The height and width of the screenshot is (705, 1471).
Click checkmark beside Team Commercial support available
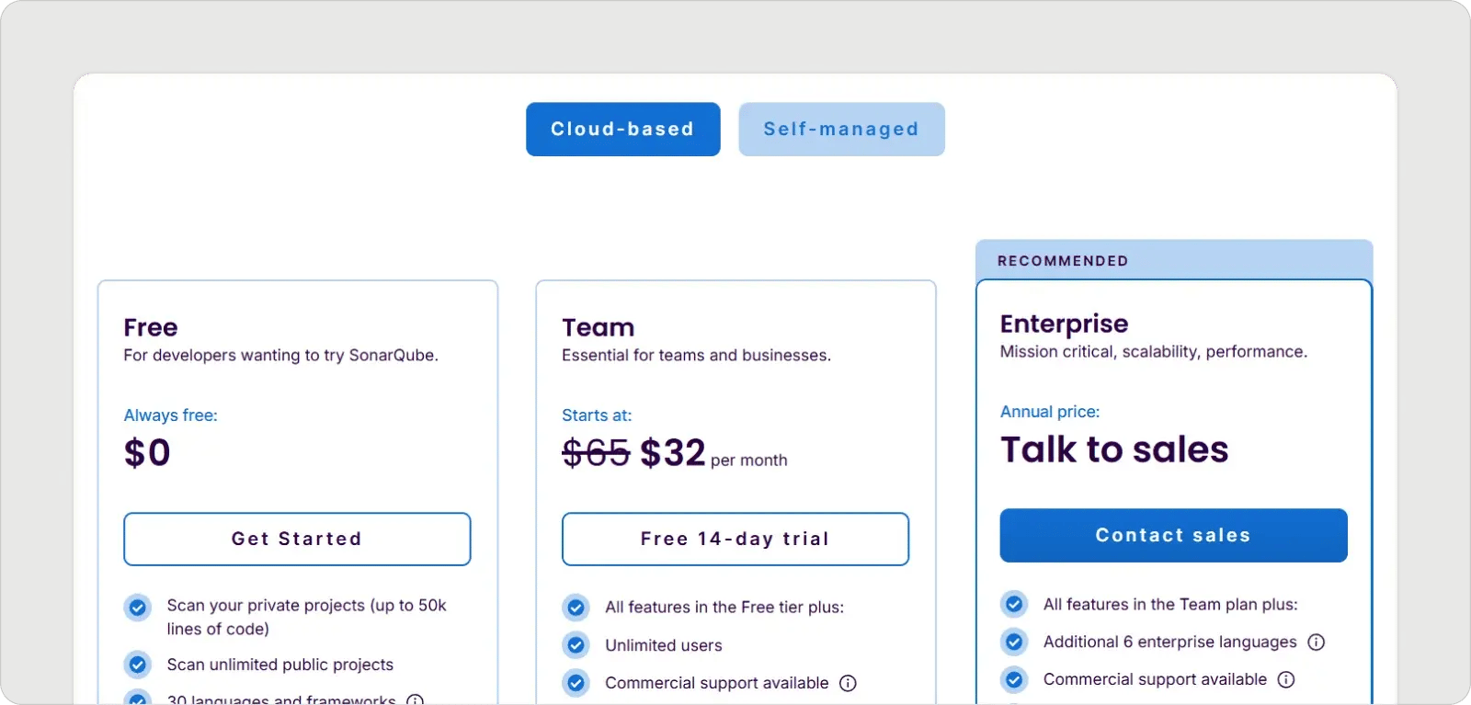576,683
